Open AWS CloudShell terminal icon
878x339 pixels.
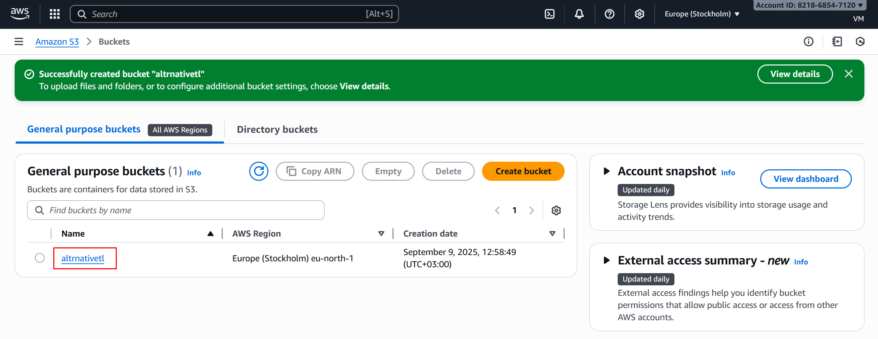549,14
